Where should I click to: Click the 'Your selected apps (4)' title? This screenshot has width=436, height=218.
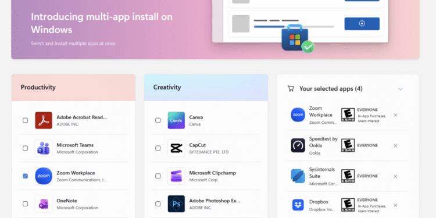click(x=331, y=89)
